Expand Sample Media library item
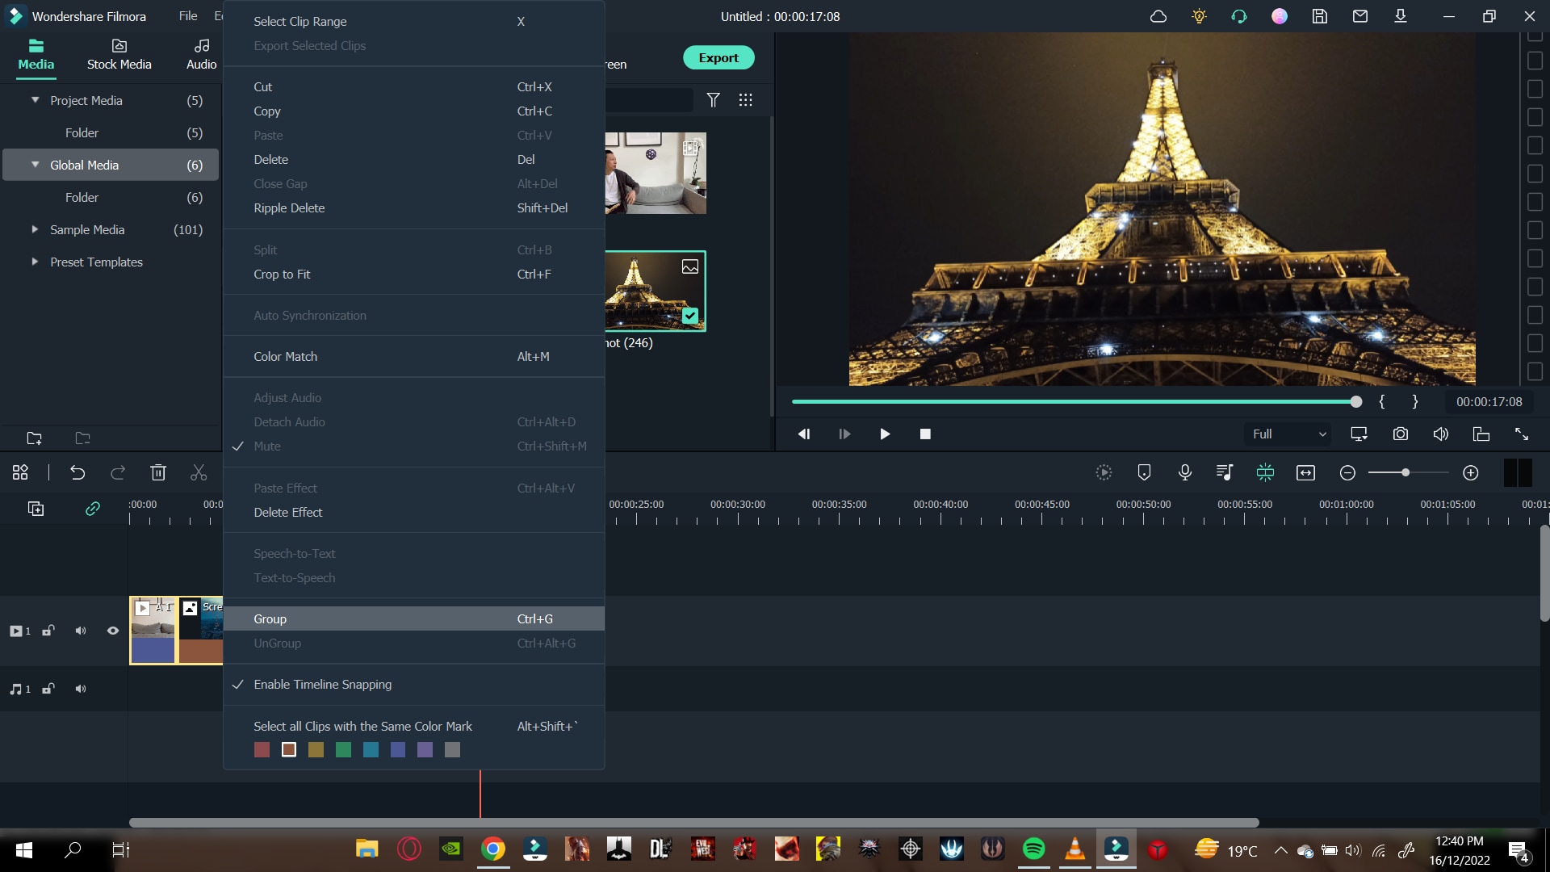Screen dimensions: 1550x872 point(36,230)
